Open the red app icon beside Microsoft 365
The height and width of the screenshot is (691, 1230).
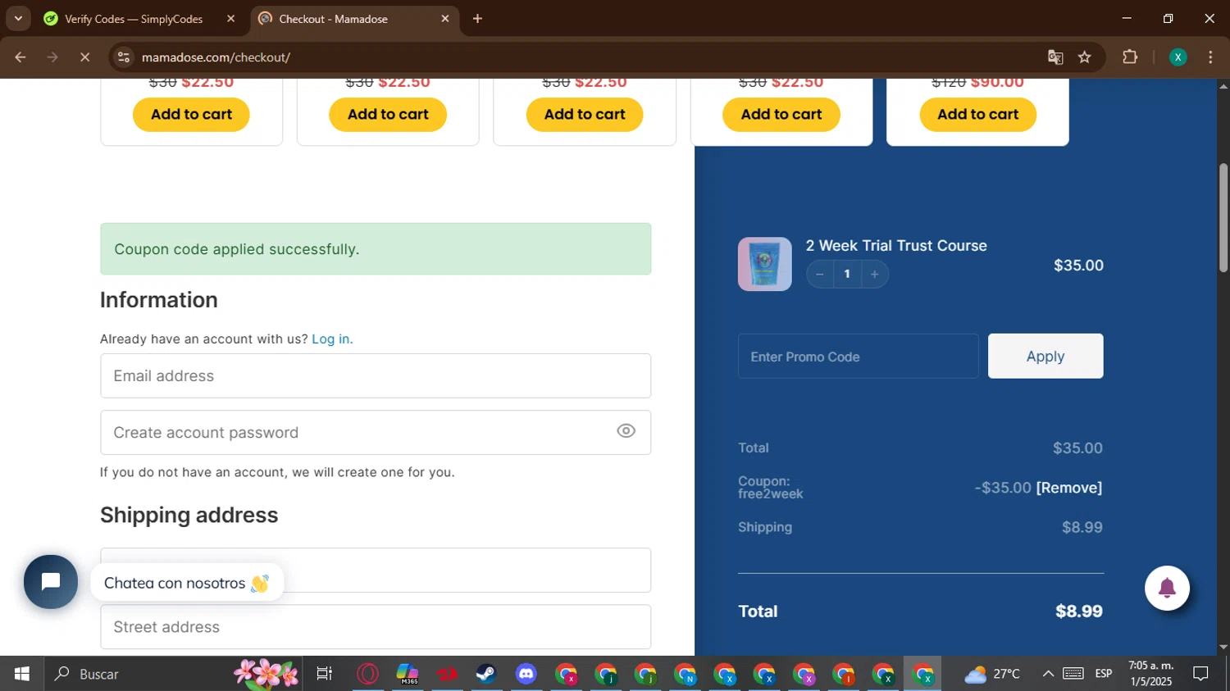click(447, 674)
